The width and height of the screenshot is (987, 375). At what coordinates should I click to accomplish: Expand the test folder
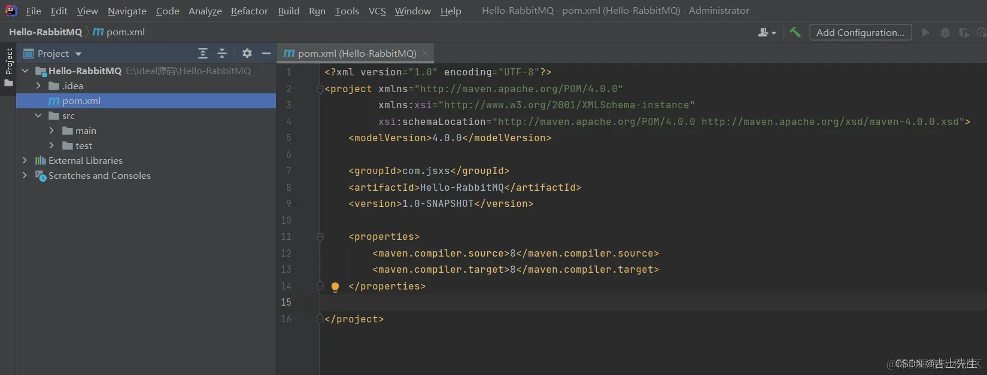pyautogui.click(x=51, y=145)
